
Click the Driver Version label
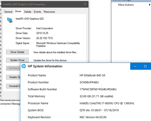23,38
